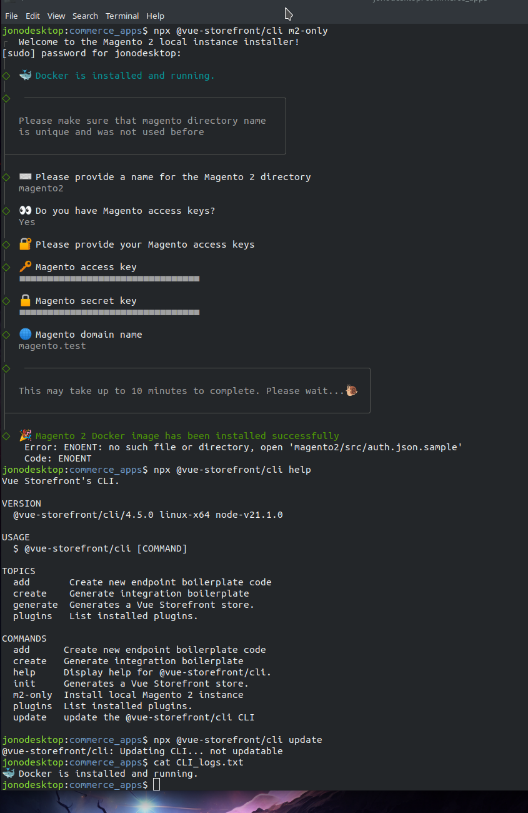Click the key emoji beside Magento access key
Image resolution: width=528 pixels, height=813 pixels.
click(x=26, y=267)
